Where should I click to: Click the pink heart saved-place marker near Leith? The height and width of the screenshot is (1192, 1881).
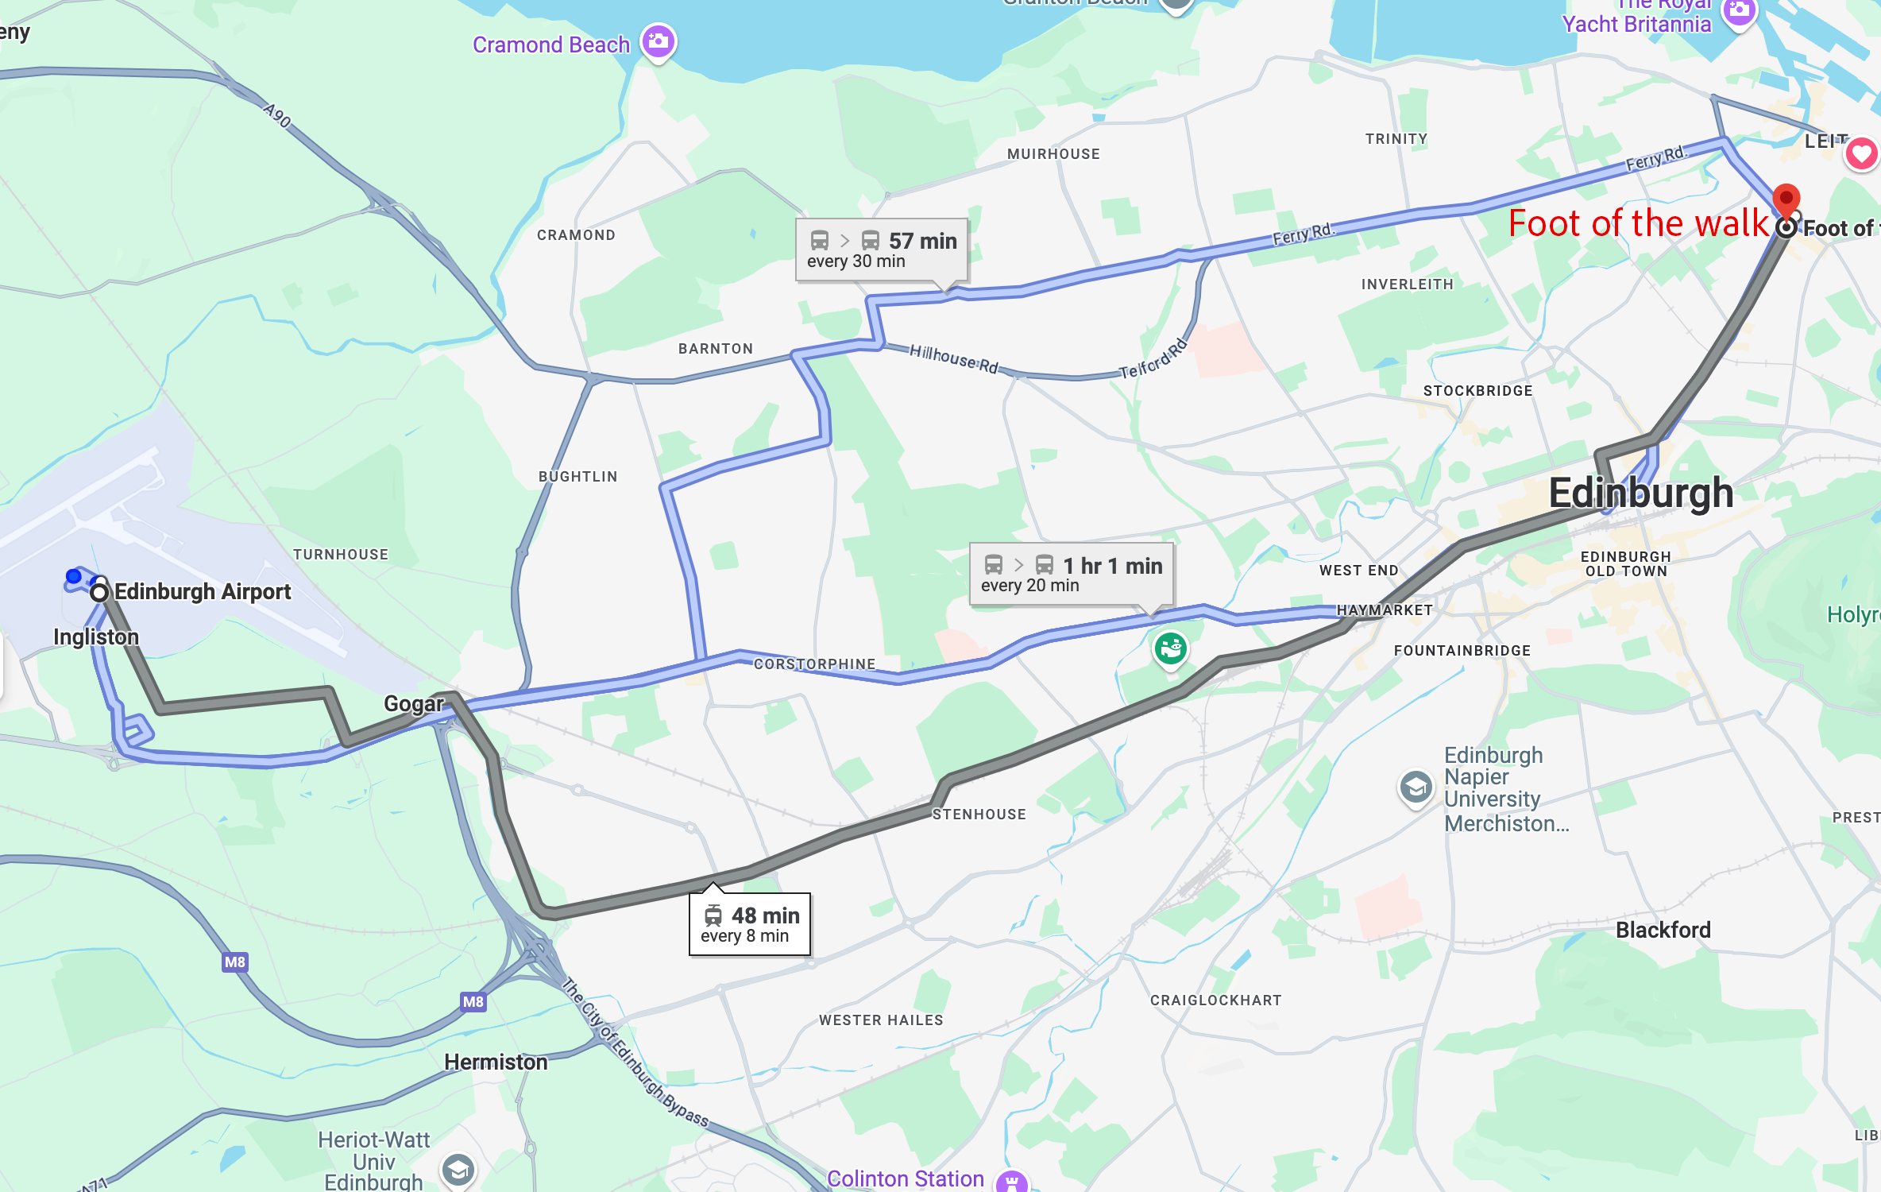tap(1861, 153)
